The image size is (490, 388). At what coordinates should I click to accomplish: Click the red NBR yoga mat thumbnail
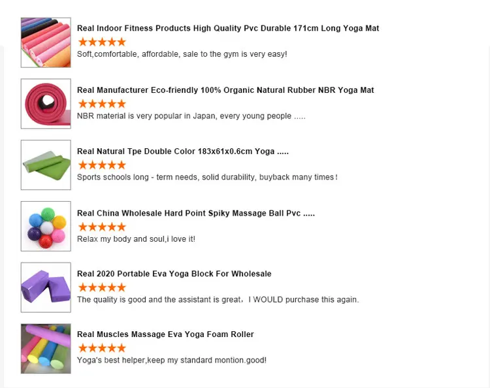coord(46,104)
